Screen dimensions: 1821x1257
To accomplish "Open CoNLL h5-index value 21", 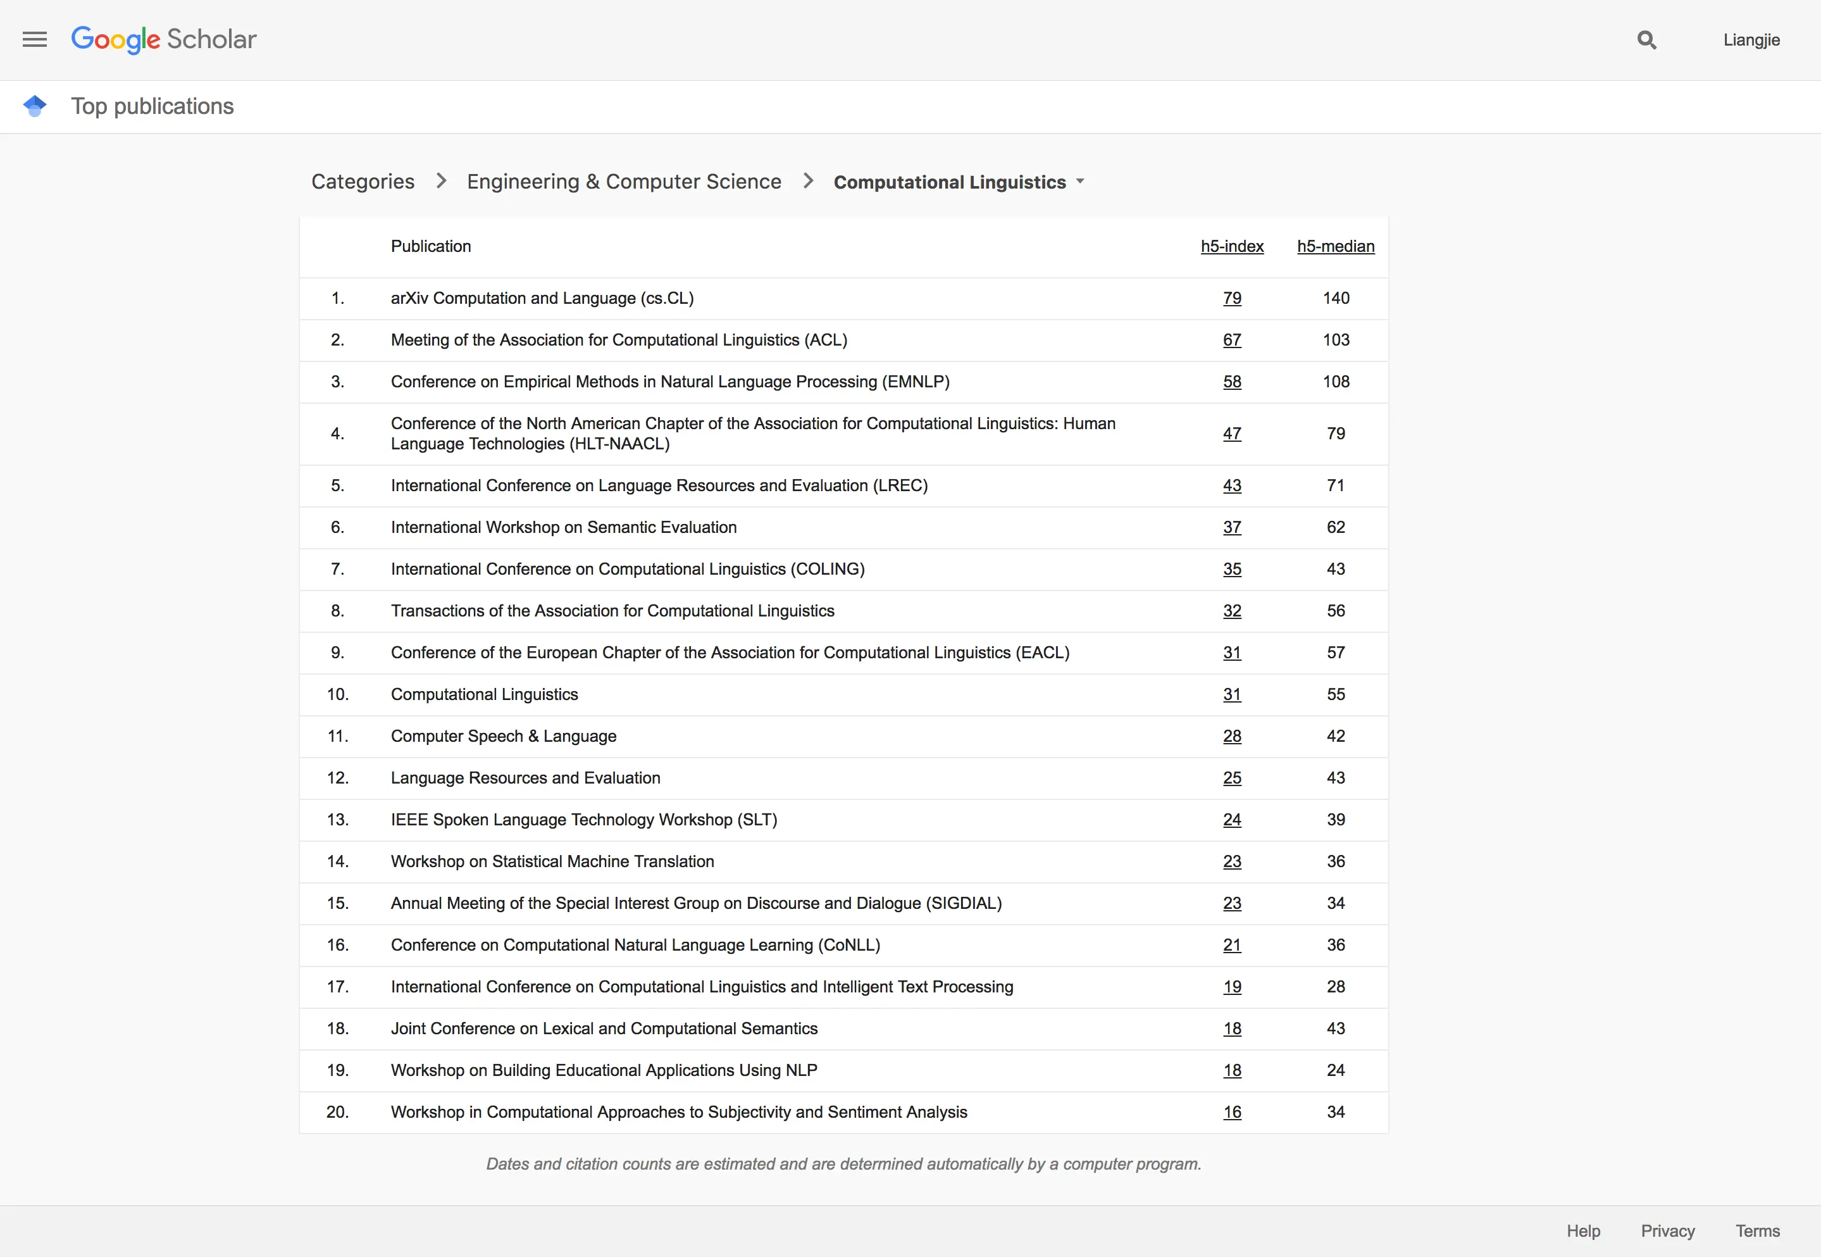I will [1231, 945].
